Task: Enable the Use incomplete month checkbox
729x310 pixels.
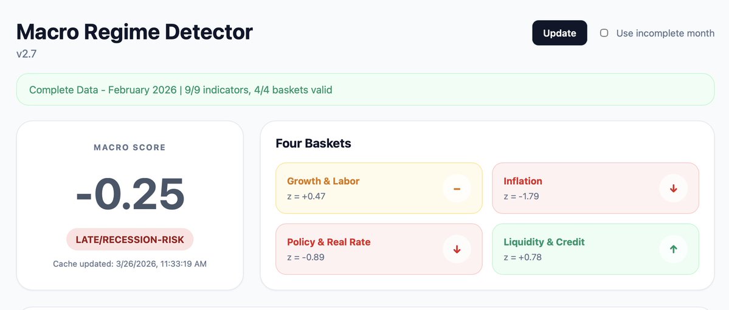Action: coord(604,33)
